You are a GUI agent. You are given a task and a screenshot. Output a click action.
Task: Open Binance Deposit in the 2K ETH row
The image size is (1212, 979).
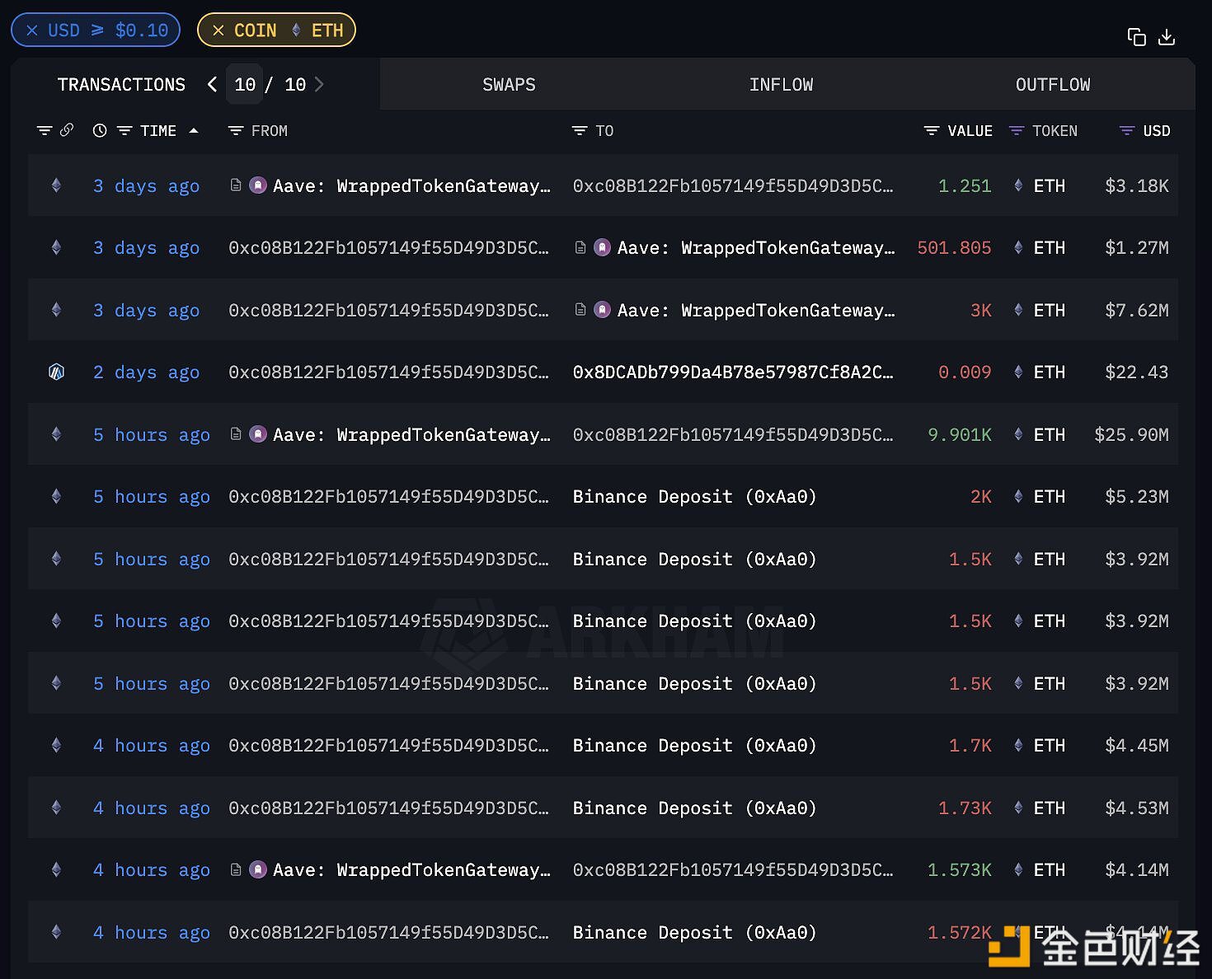point(694,497)
